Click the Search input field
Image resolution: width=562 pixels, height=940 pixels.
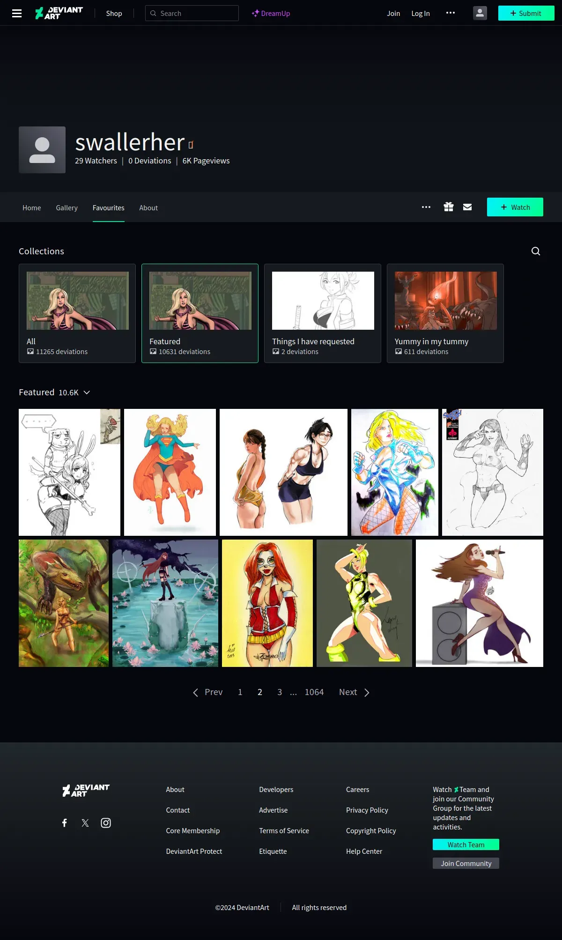pyautogui.click(x=192, y=13)
